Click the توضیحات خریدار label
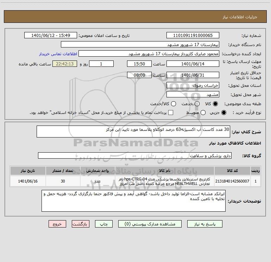 click(244, 201)
